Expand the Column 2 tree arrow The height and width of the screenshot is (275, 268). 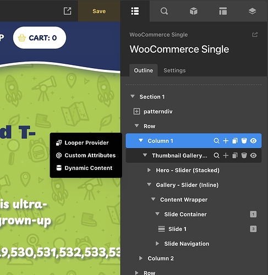(x=141, y=258)
